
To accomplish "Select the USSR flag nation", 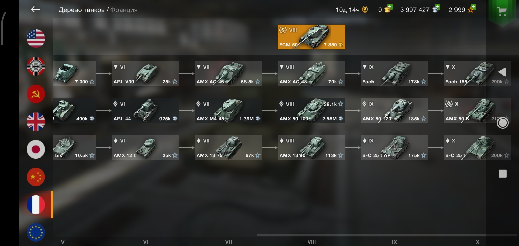I will click(x=36, y=94).
